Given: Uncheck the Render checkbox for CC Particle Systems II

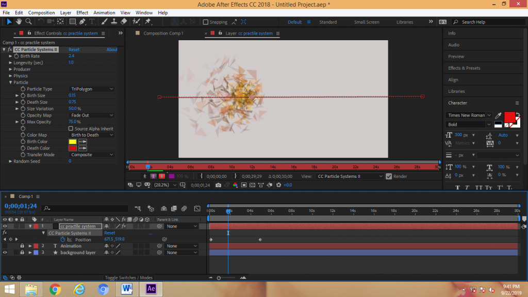Looking at the screenshot, I should 389,176.
